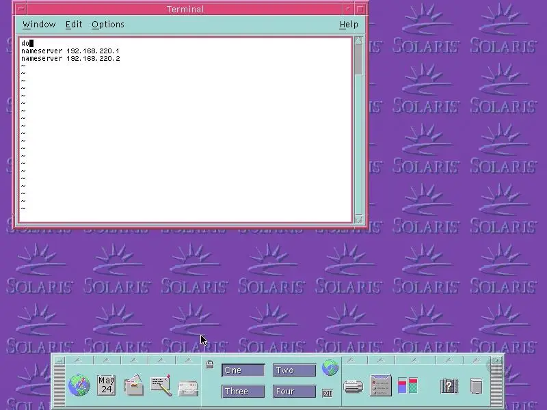Click the line "nameserver 192.168.220.1"
This screenshot has height=410, width=547.
(70, 51)
